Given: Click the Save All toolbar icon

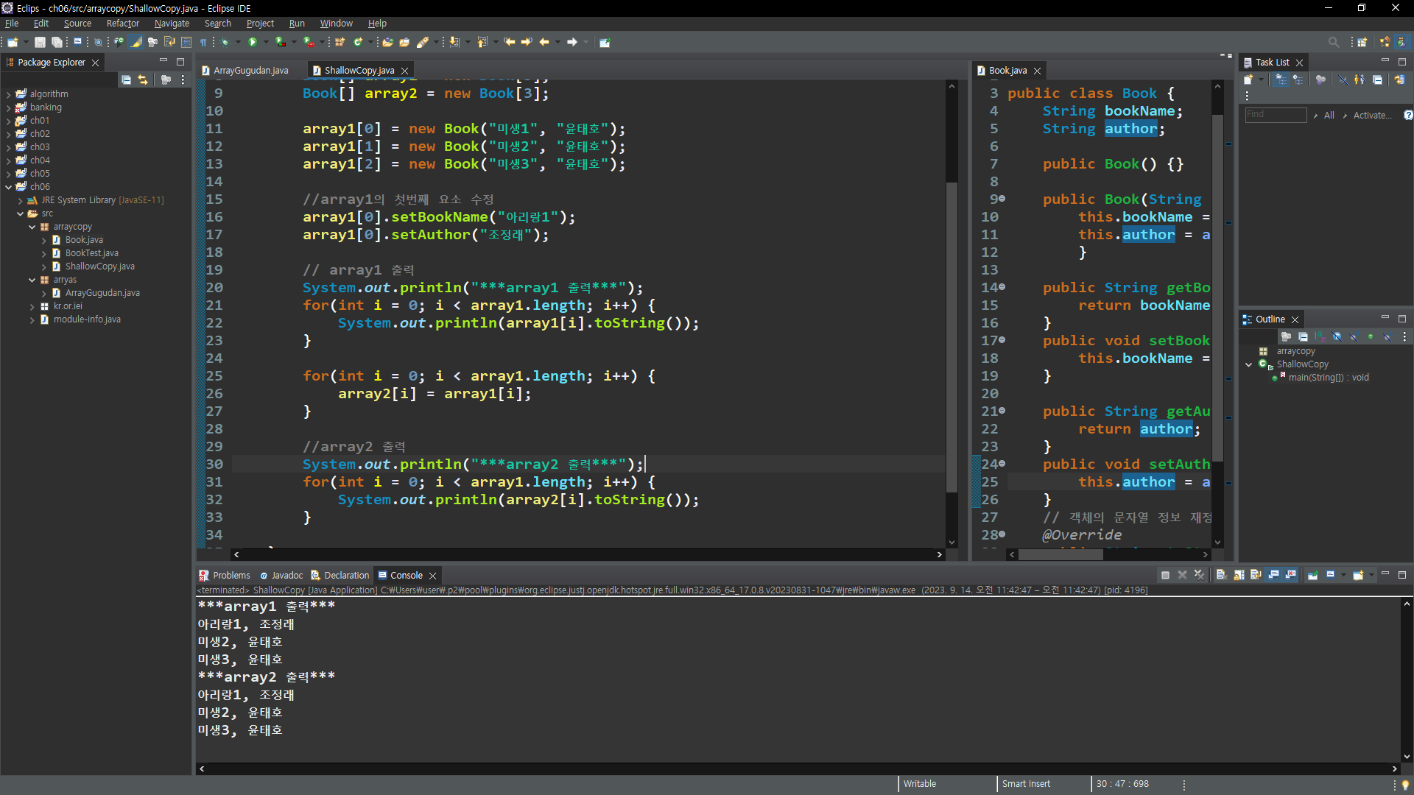Looking at the screenshot, I should click(57, 42).
